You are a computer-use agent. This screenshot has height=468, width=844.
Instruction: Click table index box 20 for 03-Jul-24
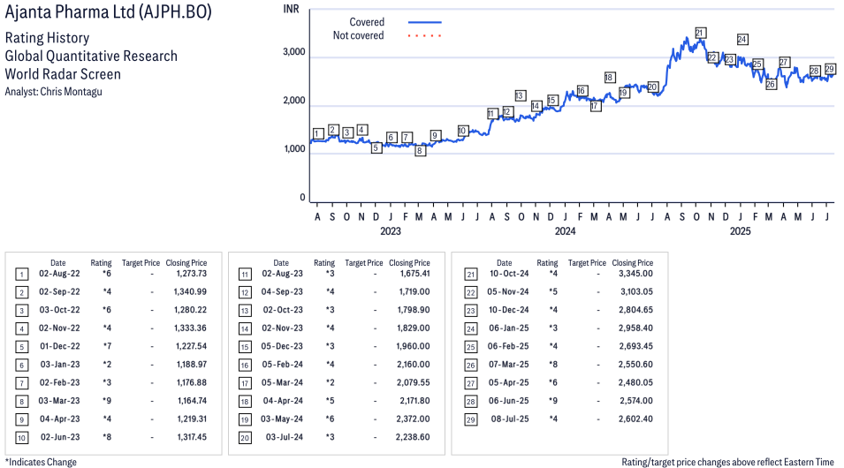point(245,438)
